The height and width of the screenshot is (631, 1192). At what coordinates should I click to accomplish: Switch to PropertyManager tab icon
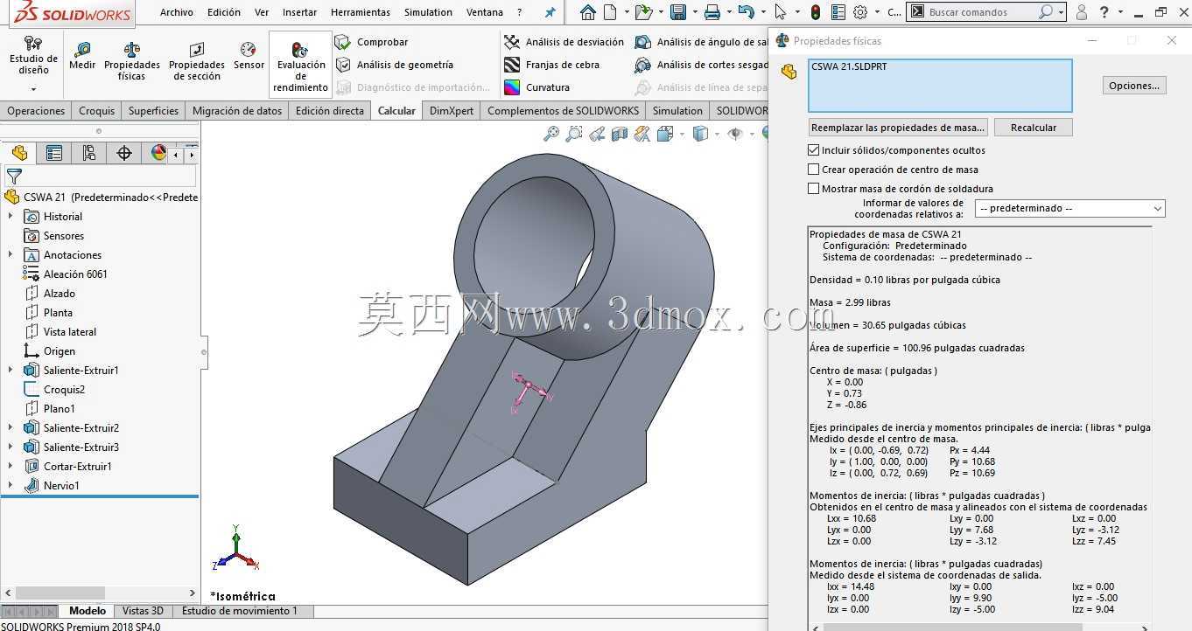54,153
